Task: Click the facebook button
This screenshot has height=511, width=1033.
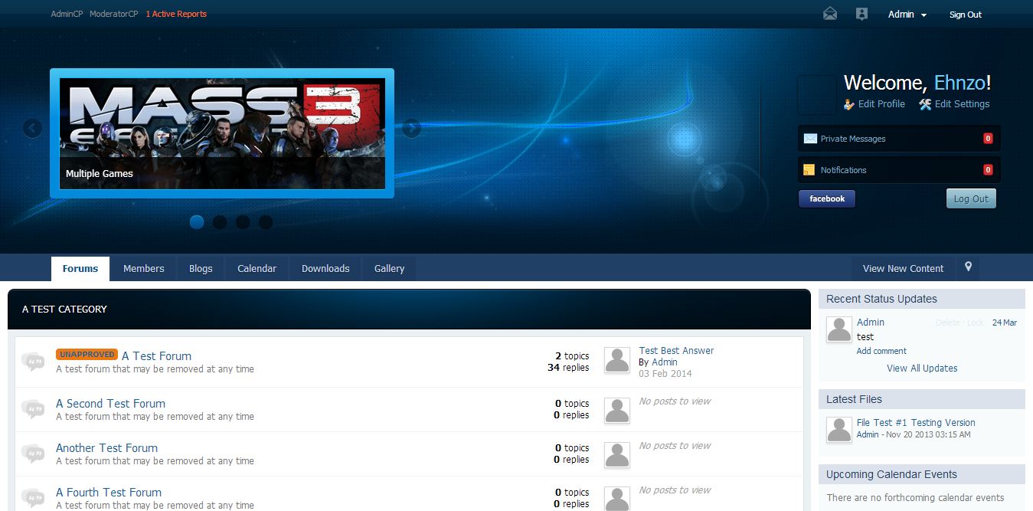Action: pos(827,199)
